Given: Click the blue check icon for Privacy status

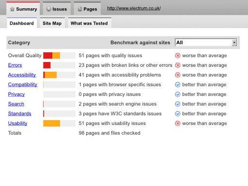Looking at the screenshot, I should click(178, 94).
